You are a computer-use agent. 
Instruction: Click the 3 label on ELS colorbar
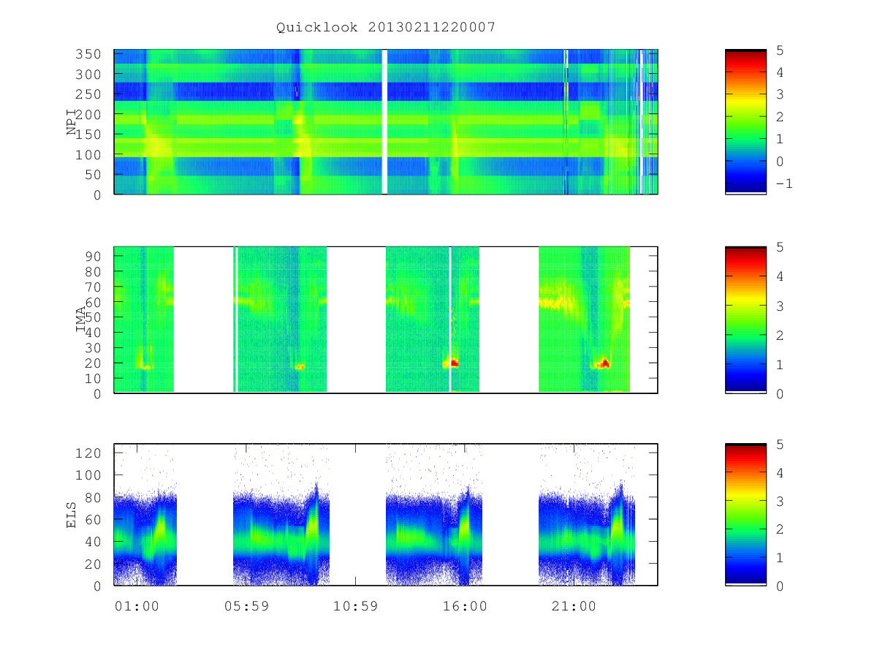pyautogui.click(x=779, y=501)
